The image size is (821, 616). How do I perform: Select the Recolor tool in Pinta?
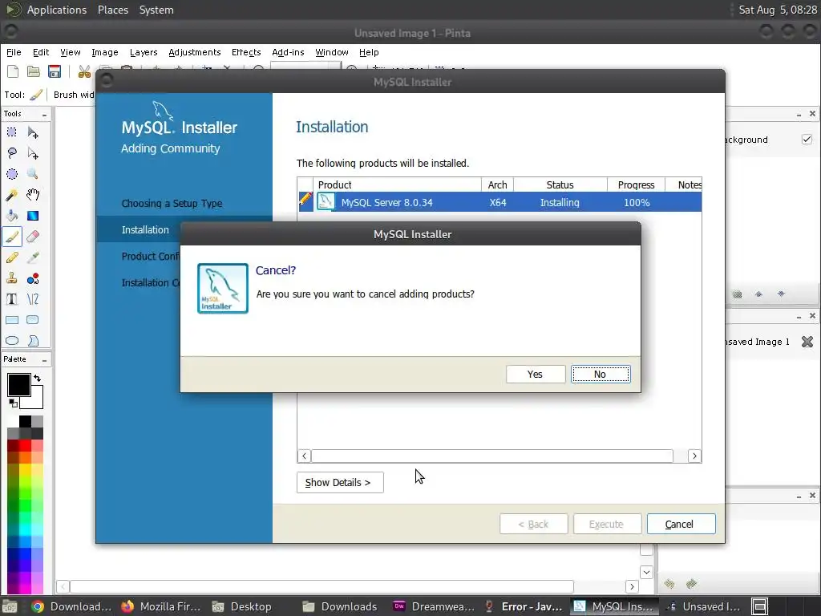33,278
